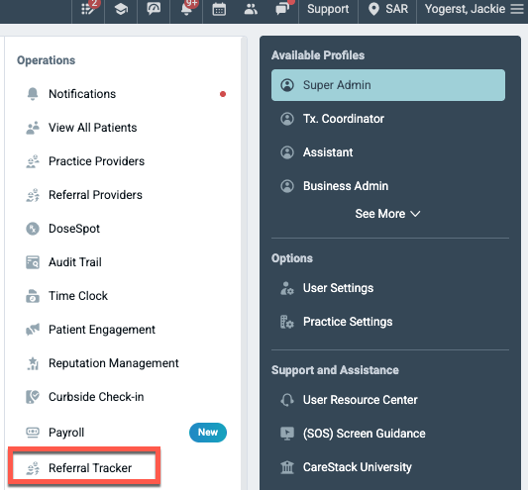Screen dimensions: 528x490
Task: Open Practice Settings option
Action: click(x=348, y=322)
